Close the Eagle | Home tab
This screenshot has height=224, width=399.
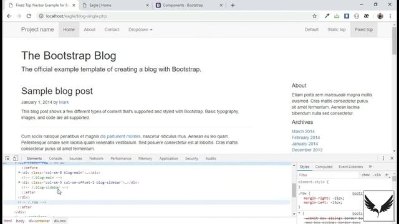point(147,5)
